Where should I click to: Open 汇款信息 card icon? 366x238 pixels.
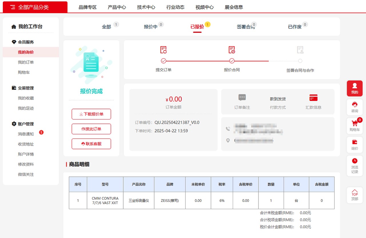313,98
